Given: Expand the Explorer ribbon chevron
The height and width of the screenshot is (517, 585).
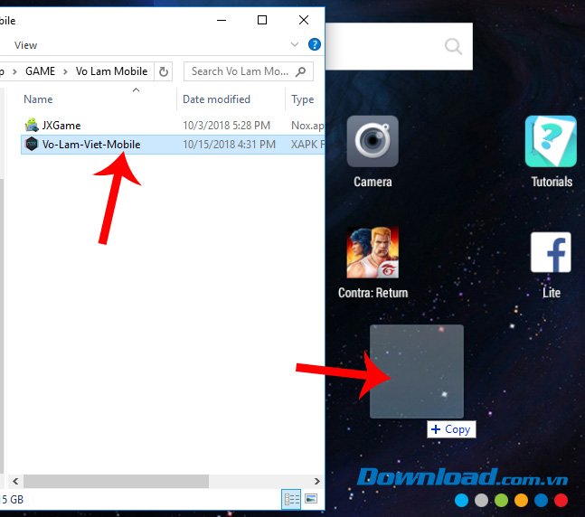Looking at the screenshot, I should pyautogui.click(x=295, y=44).
